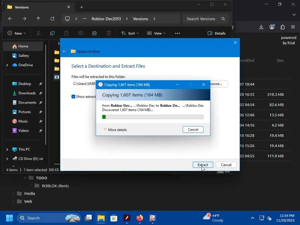Open Firefox account profile icon

tap(272, 27)
